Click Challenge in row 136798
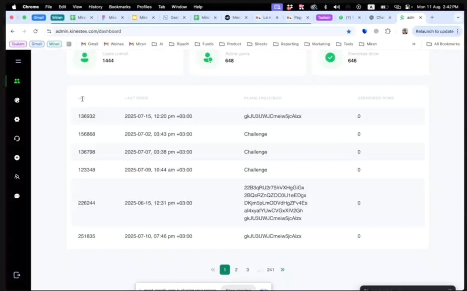Image resolution: width=467 pixels, height=291 pixels. tap(255, 152)
